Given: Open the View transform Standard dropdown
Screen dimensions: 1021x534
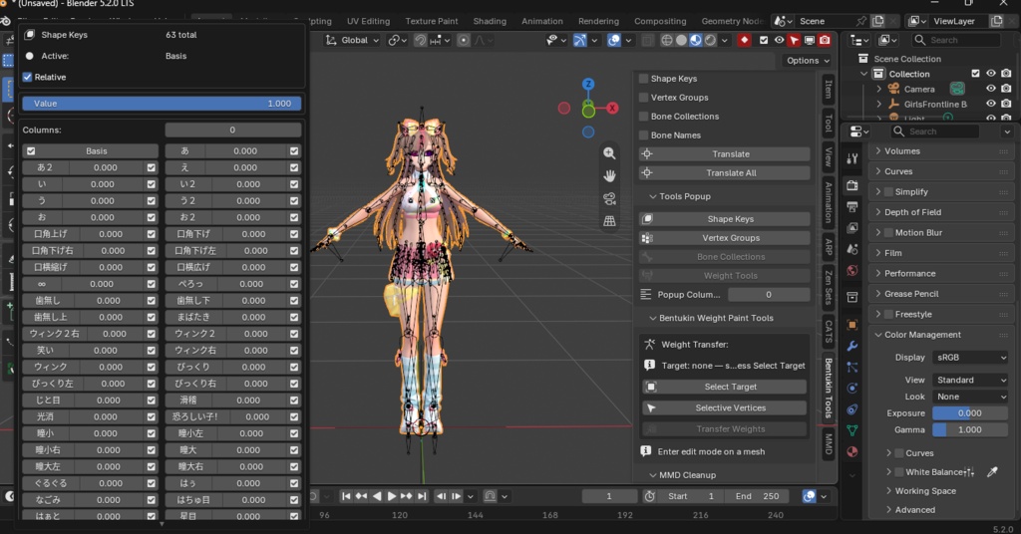Looking at the screenshot, I should click(970, 380).
